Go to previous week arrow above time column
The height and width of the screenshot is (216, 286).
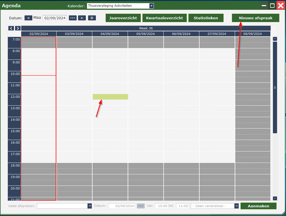click(11, 28)
